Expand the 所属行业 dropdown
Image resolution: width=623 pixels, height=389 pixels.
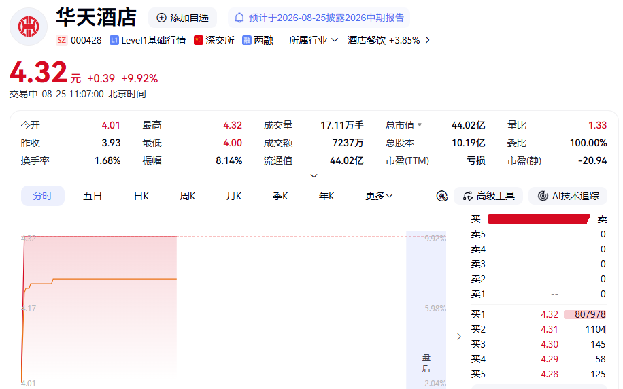(x=314, y=40)
